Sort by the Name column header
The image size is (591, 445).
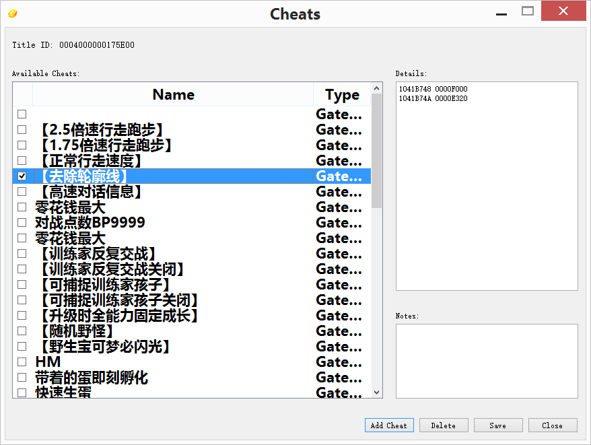173,94
